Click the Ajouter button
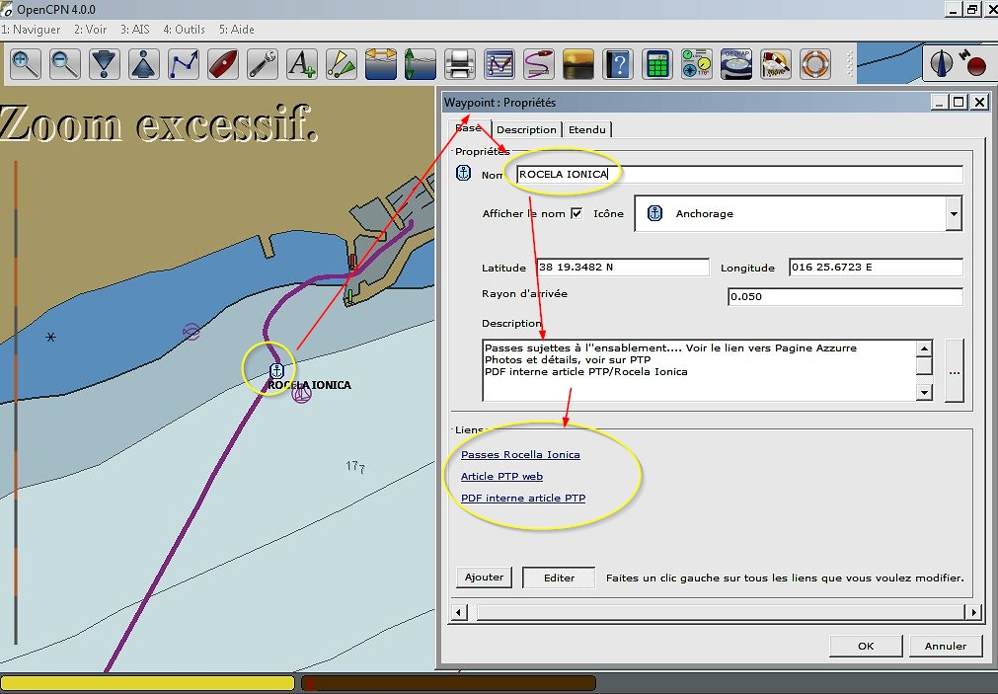Image resolution: width=998 pixels, height=694 pixels. click(x=484, y=578)
